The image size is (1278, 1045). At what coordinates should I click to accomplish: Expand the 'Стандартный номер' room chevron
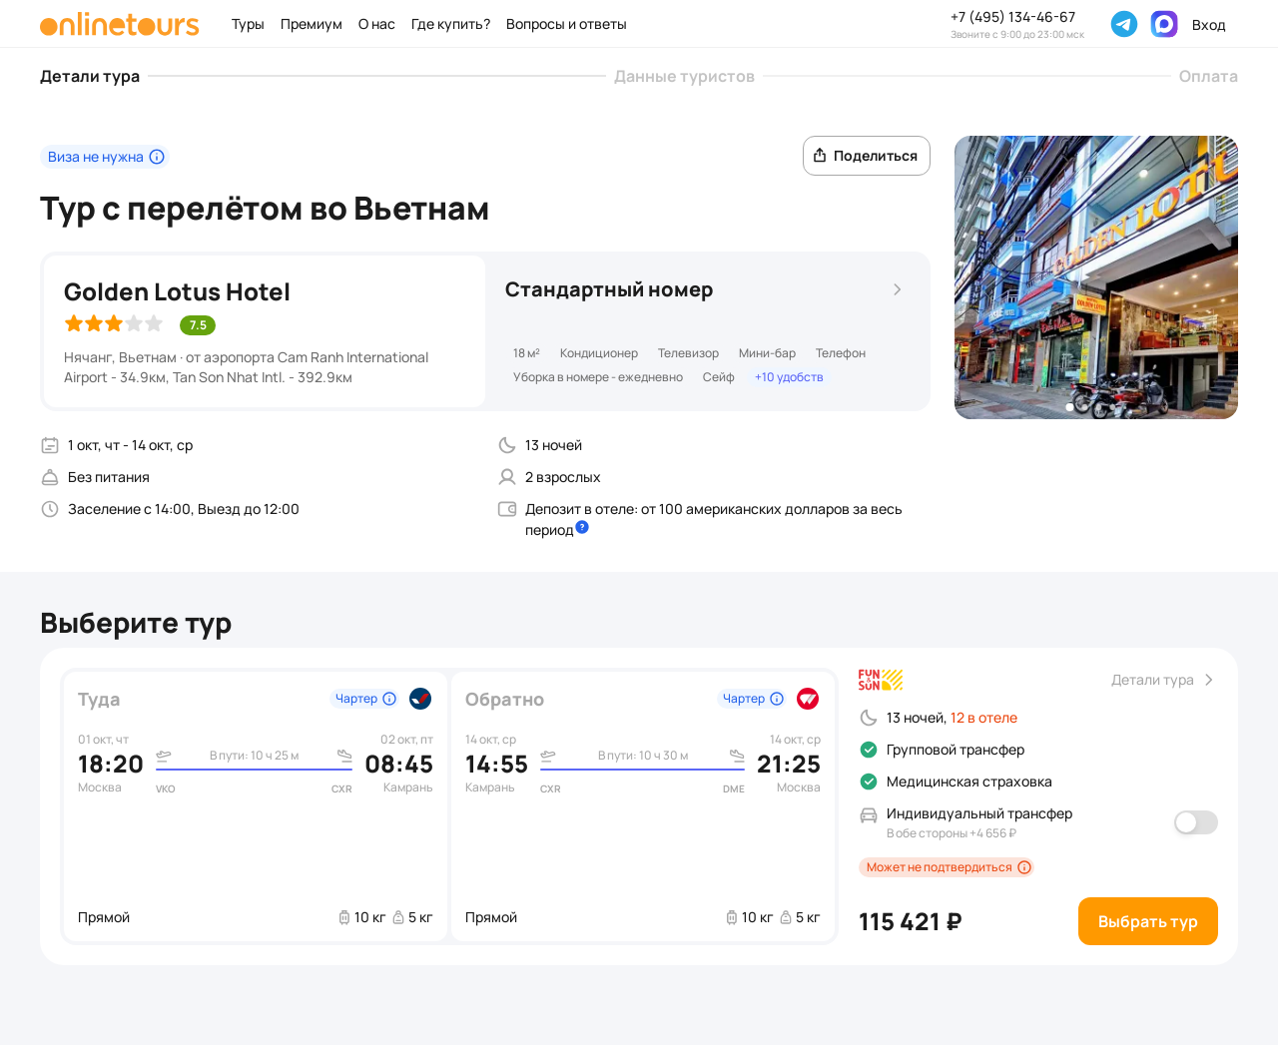(897, 289)
